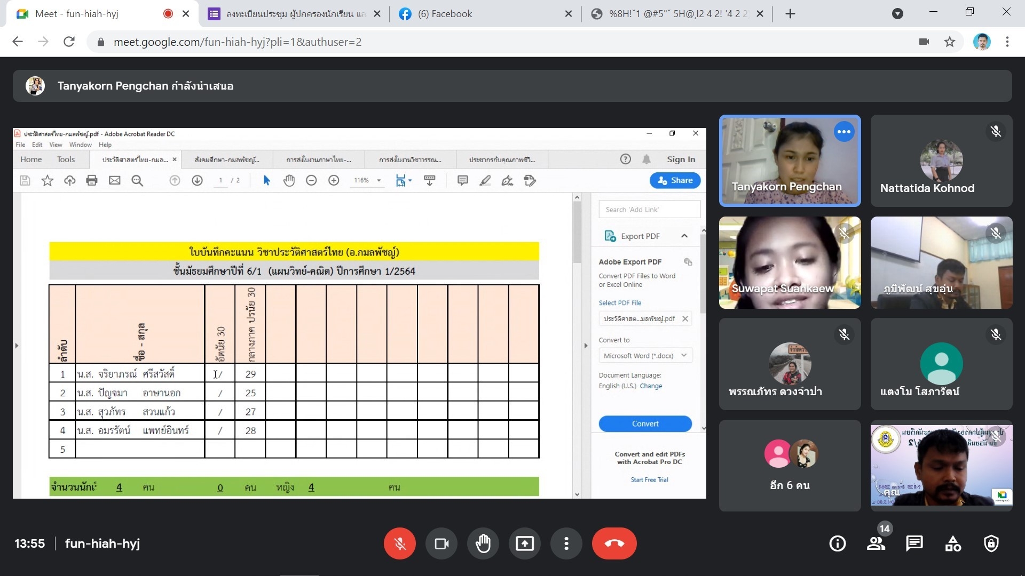Open chat with everyone panel

pyautogui.click(x=914, y=543)
